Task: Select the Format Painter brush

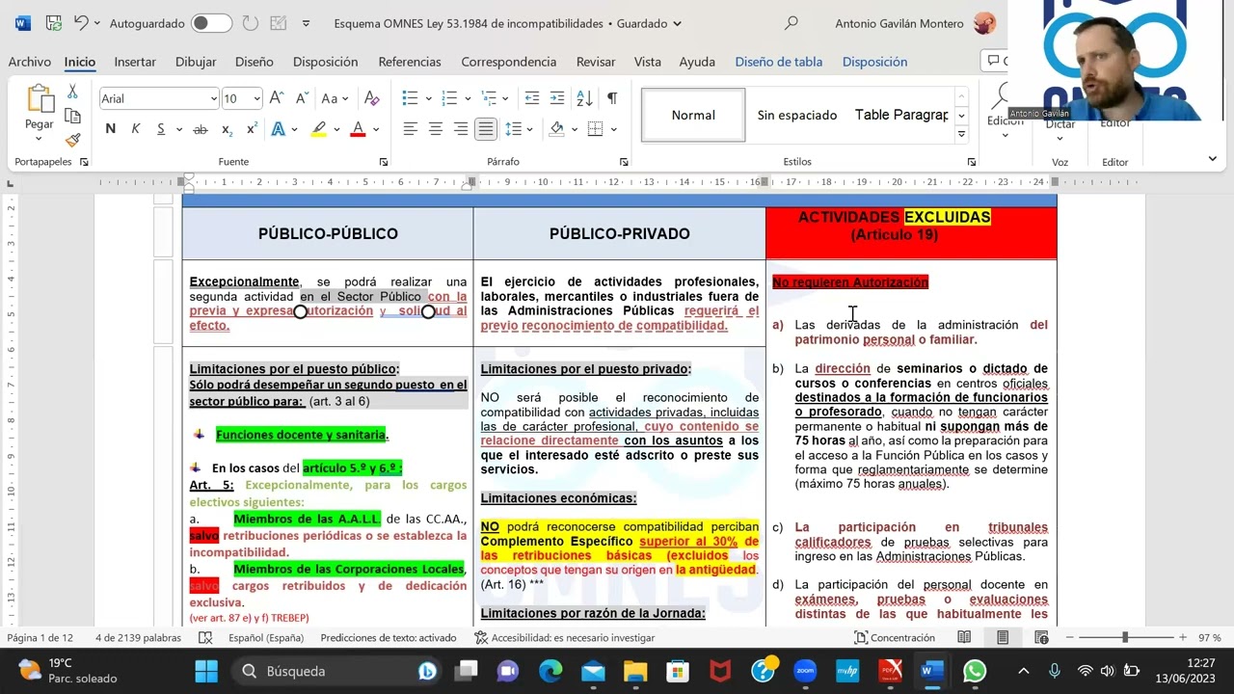Action: click(72, 140)
